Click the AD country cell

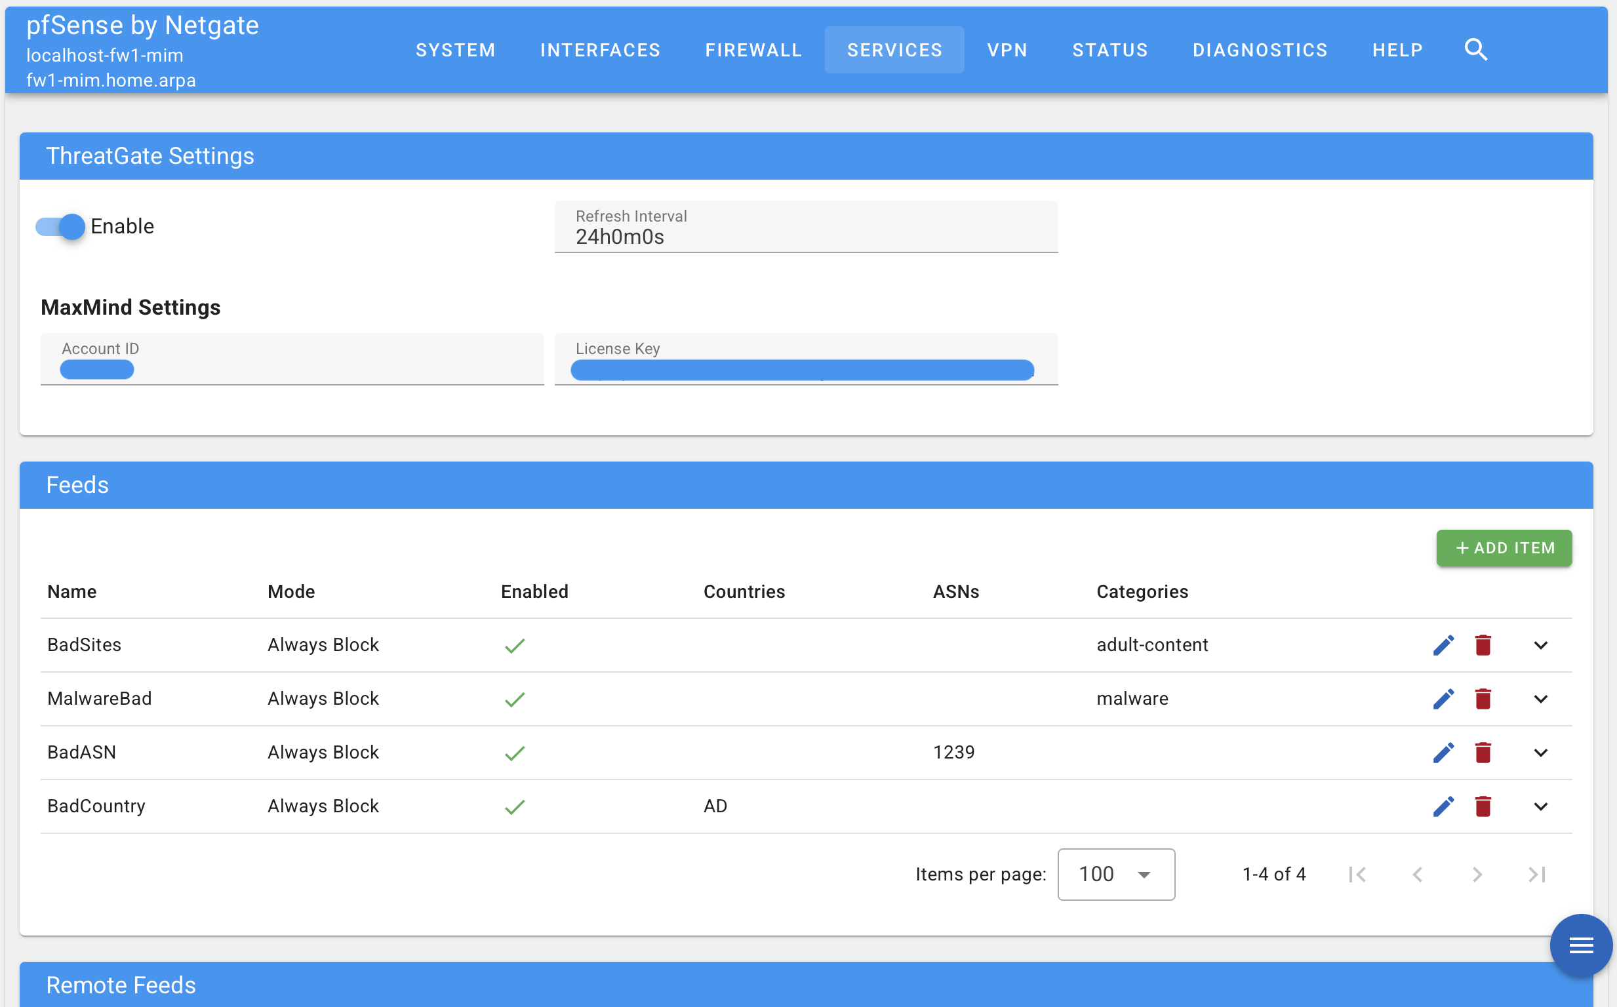click(x=715, y=806)
